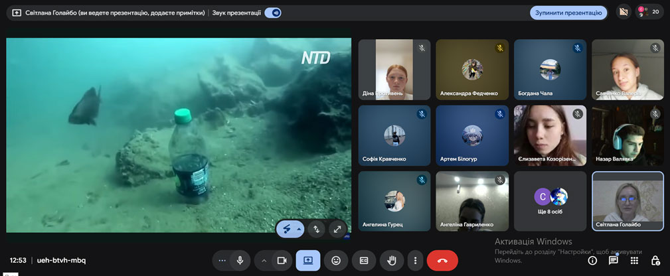Open meeting details info icon
The height and width of the screenshot is (276, 670).
point(592,261)
